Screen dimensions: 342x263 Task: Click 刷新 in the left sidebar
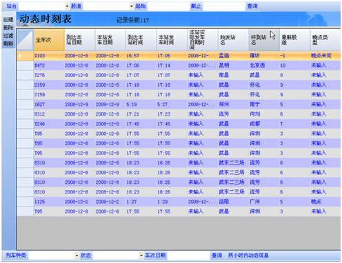point(8,43)
